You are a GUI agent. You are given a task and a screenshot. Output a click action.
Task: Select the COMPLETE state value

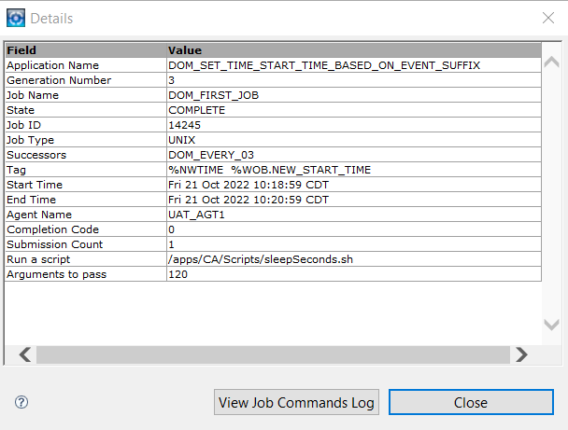[x=354, y=110]
